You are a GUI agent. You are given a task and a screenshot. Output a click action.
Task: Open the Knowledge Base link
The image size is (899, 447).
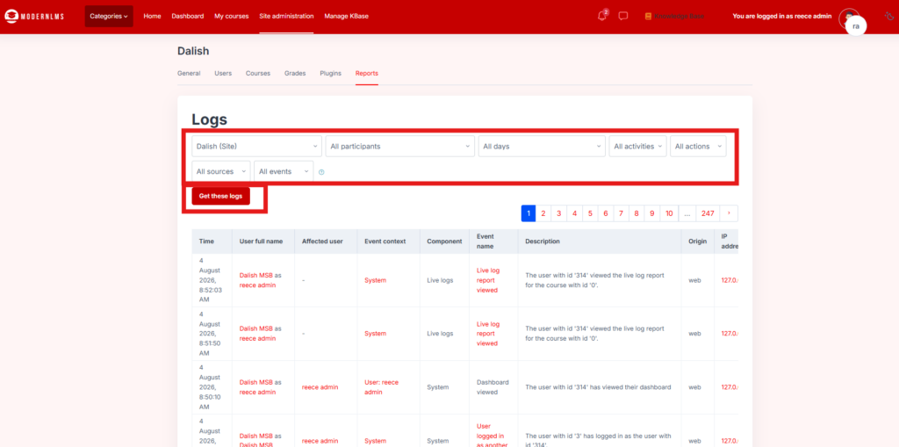point(674,16)
